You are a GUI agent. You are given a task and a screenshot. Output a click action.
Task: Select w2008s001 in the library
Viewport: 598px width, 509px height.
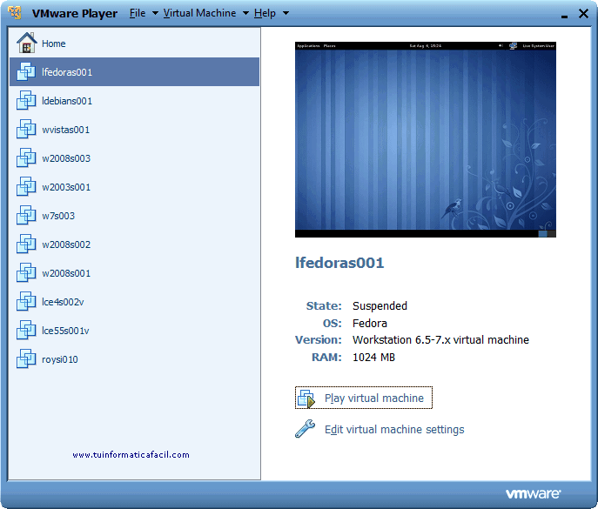[134, 273]
